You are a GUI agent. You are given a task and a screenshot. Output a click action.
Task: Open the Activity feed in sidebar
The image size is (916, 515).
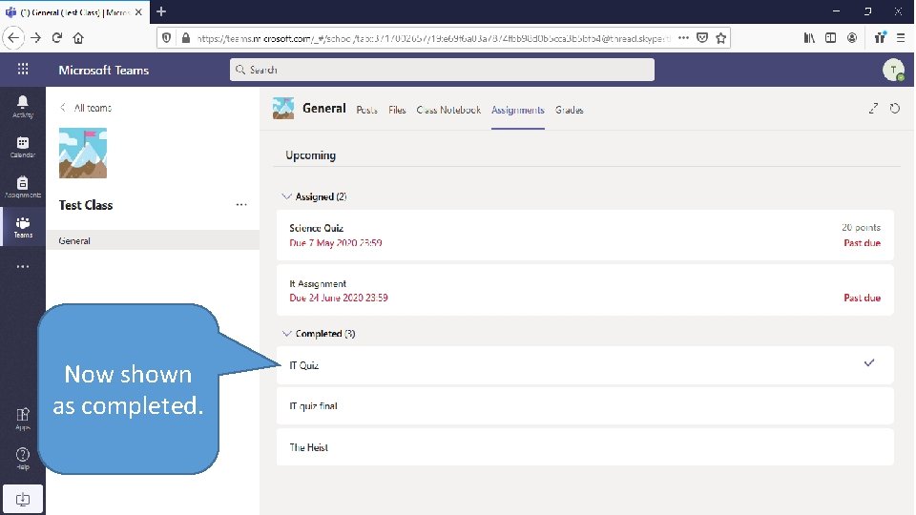click(23, 107)
